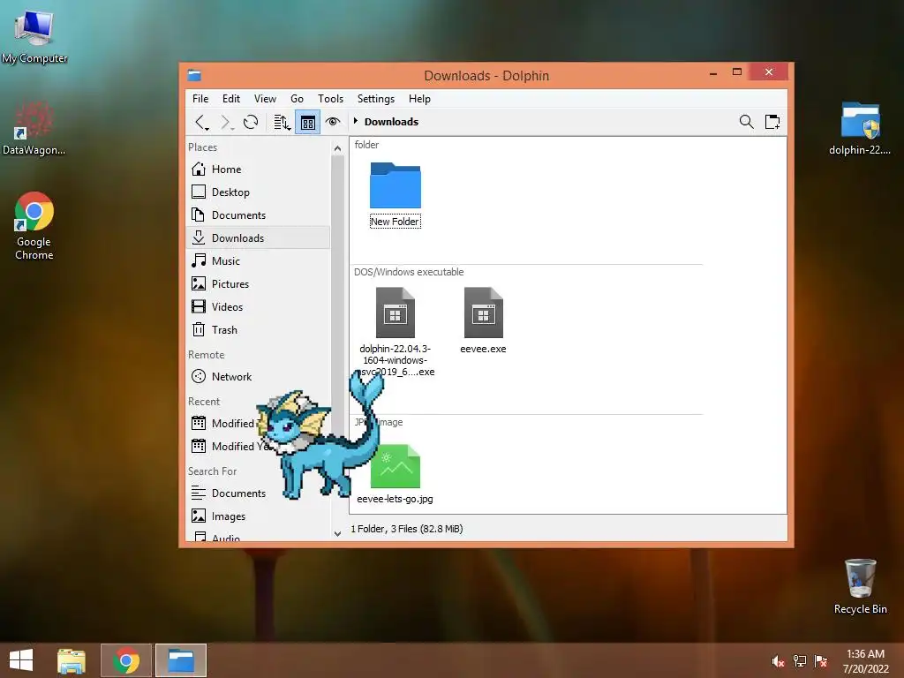Open the Edit menu
The height and width of the screenshot is (678, 904).
pos(231,99)
